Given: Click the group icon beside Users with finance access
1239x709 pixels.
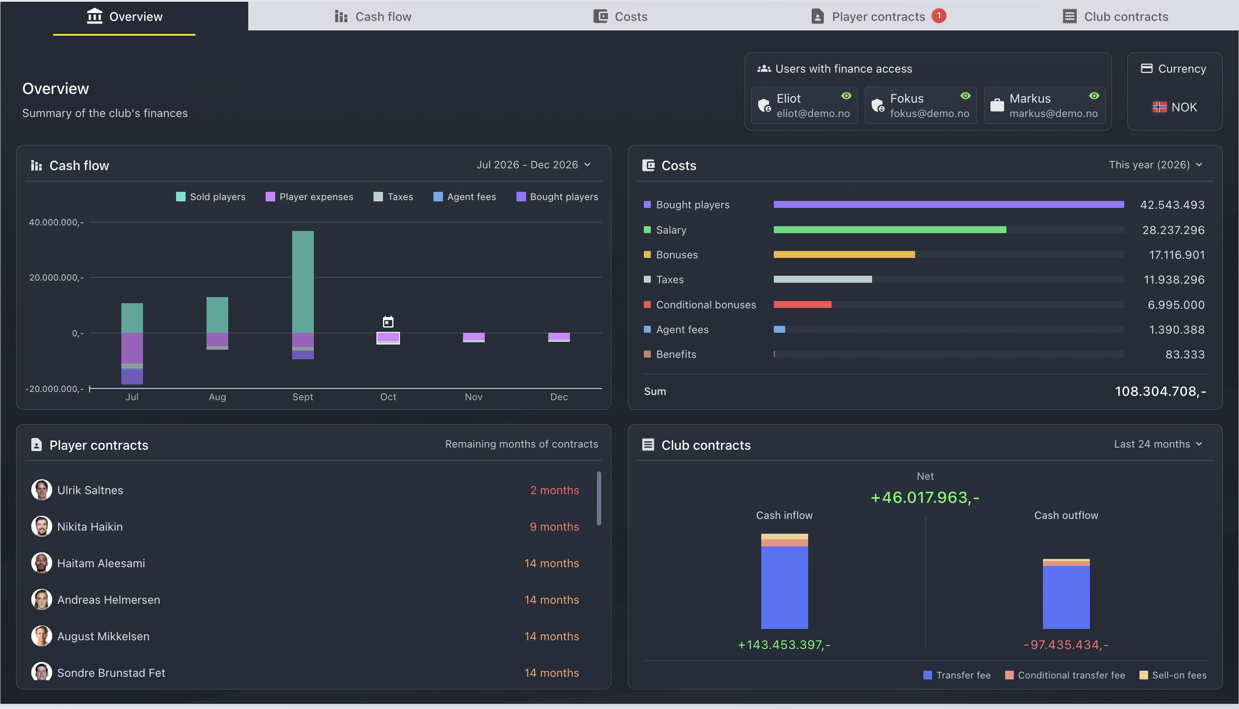Looking at the screenshot, I should [764, 69].
